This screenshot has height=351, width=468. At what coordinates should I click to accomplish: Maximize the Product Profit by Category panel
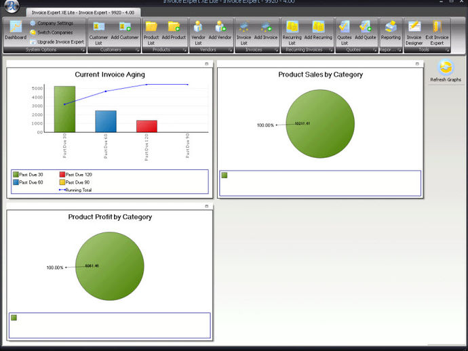(x=207, y=206)
